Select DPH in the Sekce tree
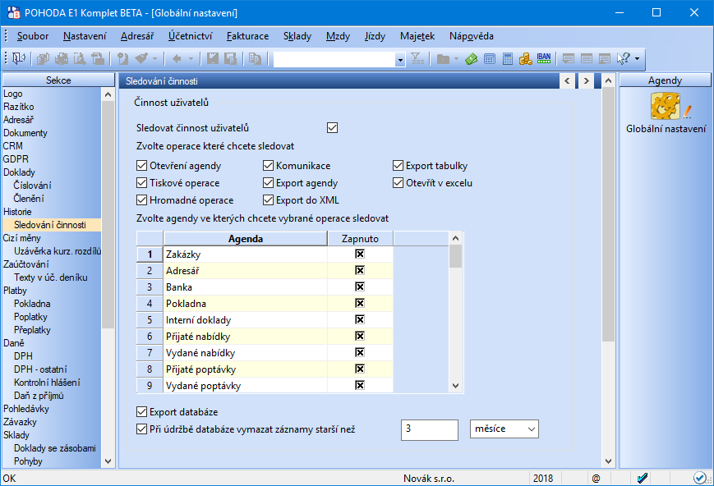This screenshot has width=714, height=486. coord(23,356)
